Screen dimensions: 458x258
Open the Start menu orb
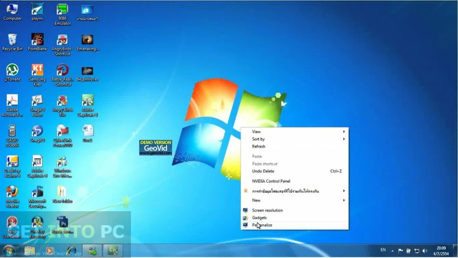click(9, 251)
